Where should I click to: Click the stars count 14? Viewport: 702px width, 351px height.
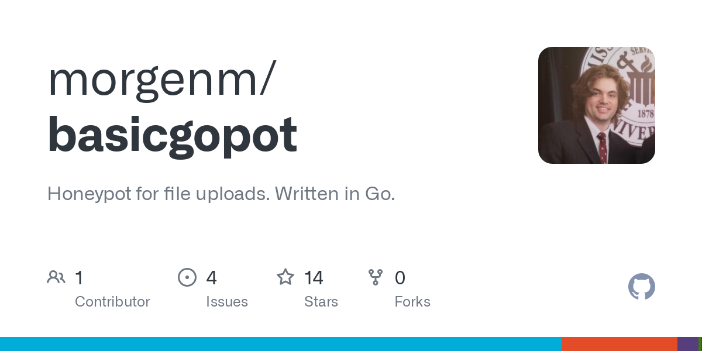(314, 277)
